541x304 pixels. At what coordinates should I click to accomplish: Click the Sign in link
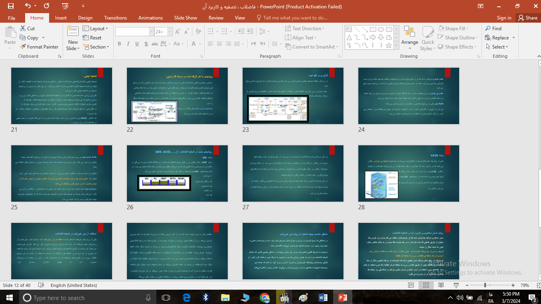pyautogui.click(x=504, y=18)
